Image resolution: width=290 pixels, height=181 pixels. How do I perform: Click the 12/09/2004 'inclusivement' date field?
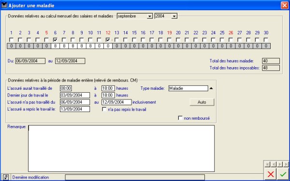pos(116,102)
